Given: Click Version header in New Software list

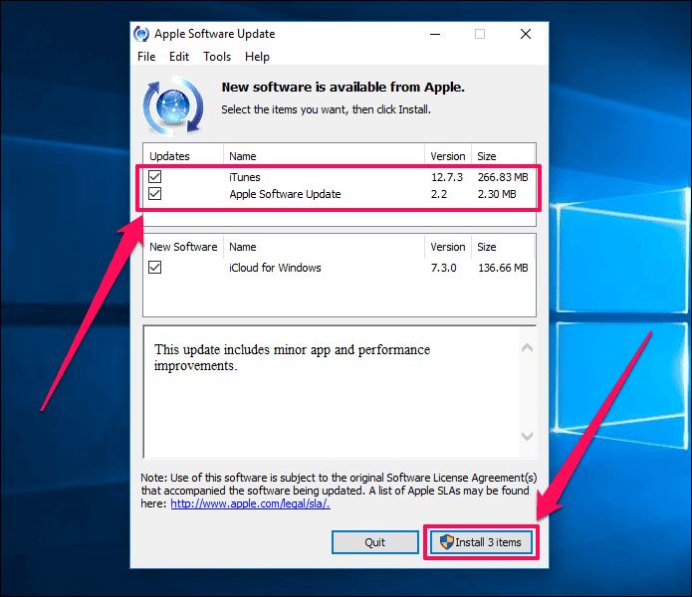Looking at the screenshot, I should click(448, 247).
